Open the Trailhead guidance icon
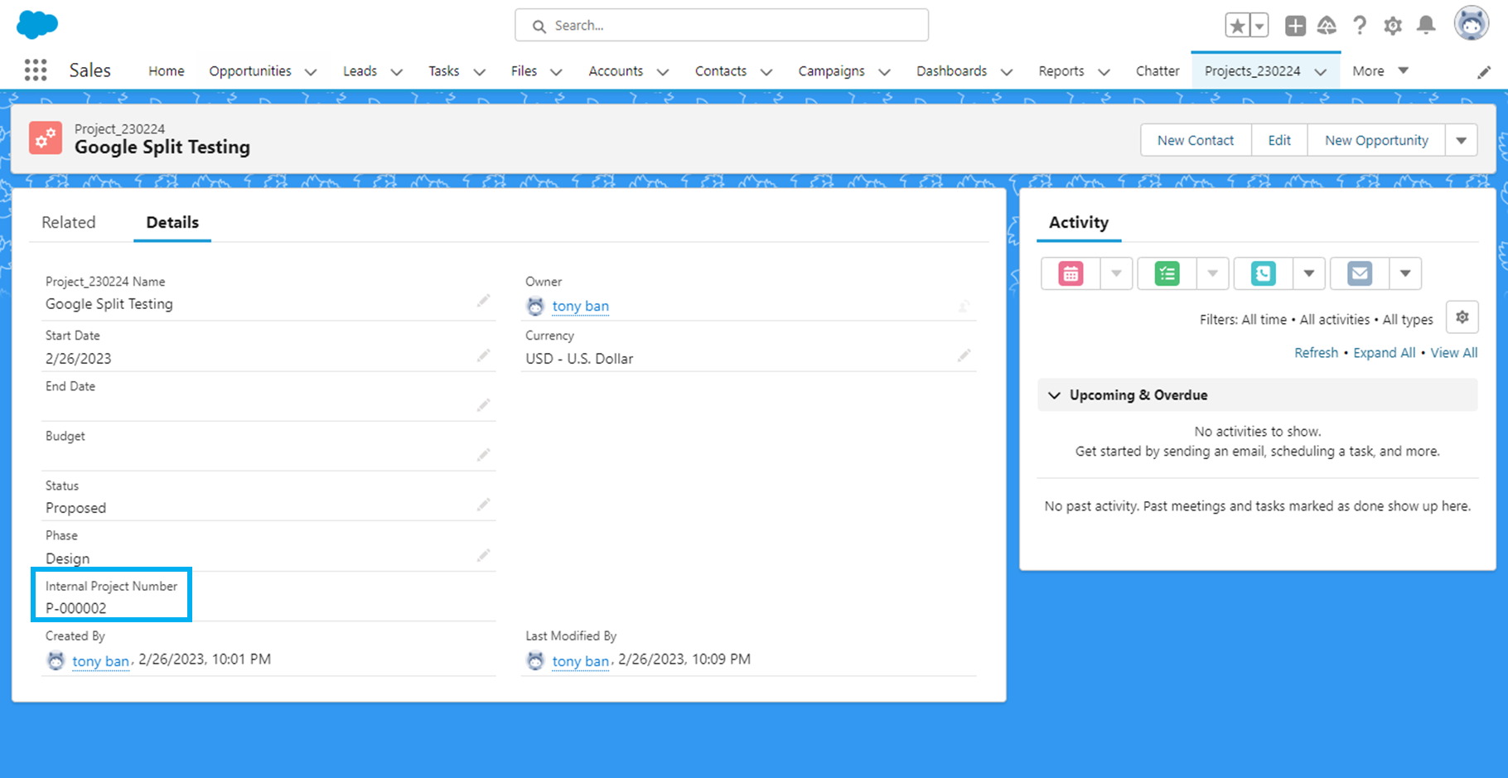The image size is (1508, 778). pos(1327,26)
